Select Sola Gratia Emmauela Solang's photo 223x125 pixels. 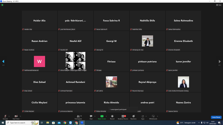point(184,82)
